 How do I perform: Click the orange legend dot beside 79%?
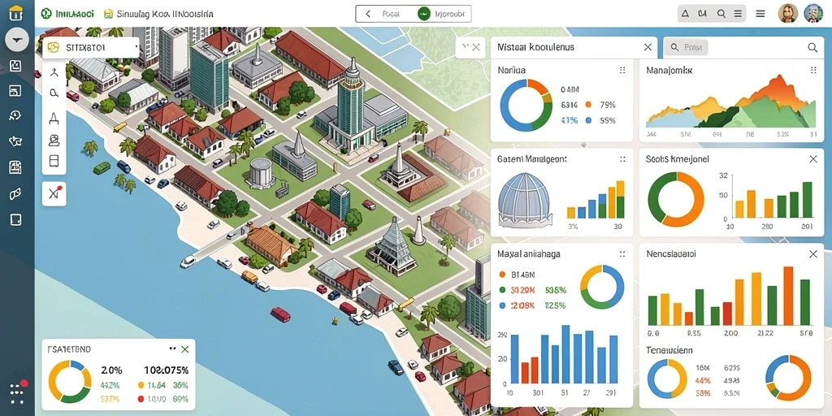coord(588,105)
